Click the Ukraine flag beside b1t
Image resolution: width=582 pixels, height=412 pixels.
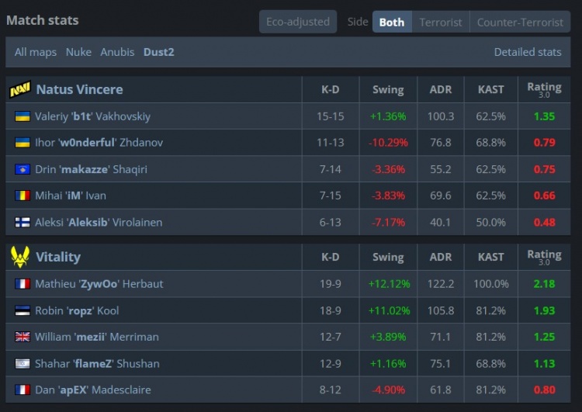tap(23, 116)
